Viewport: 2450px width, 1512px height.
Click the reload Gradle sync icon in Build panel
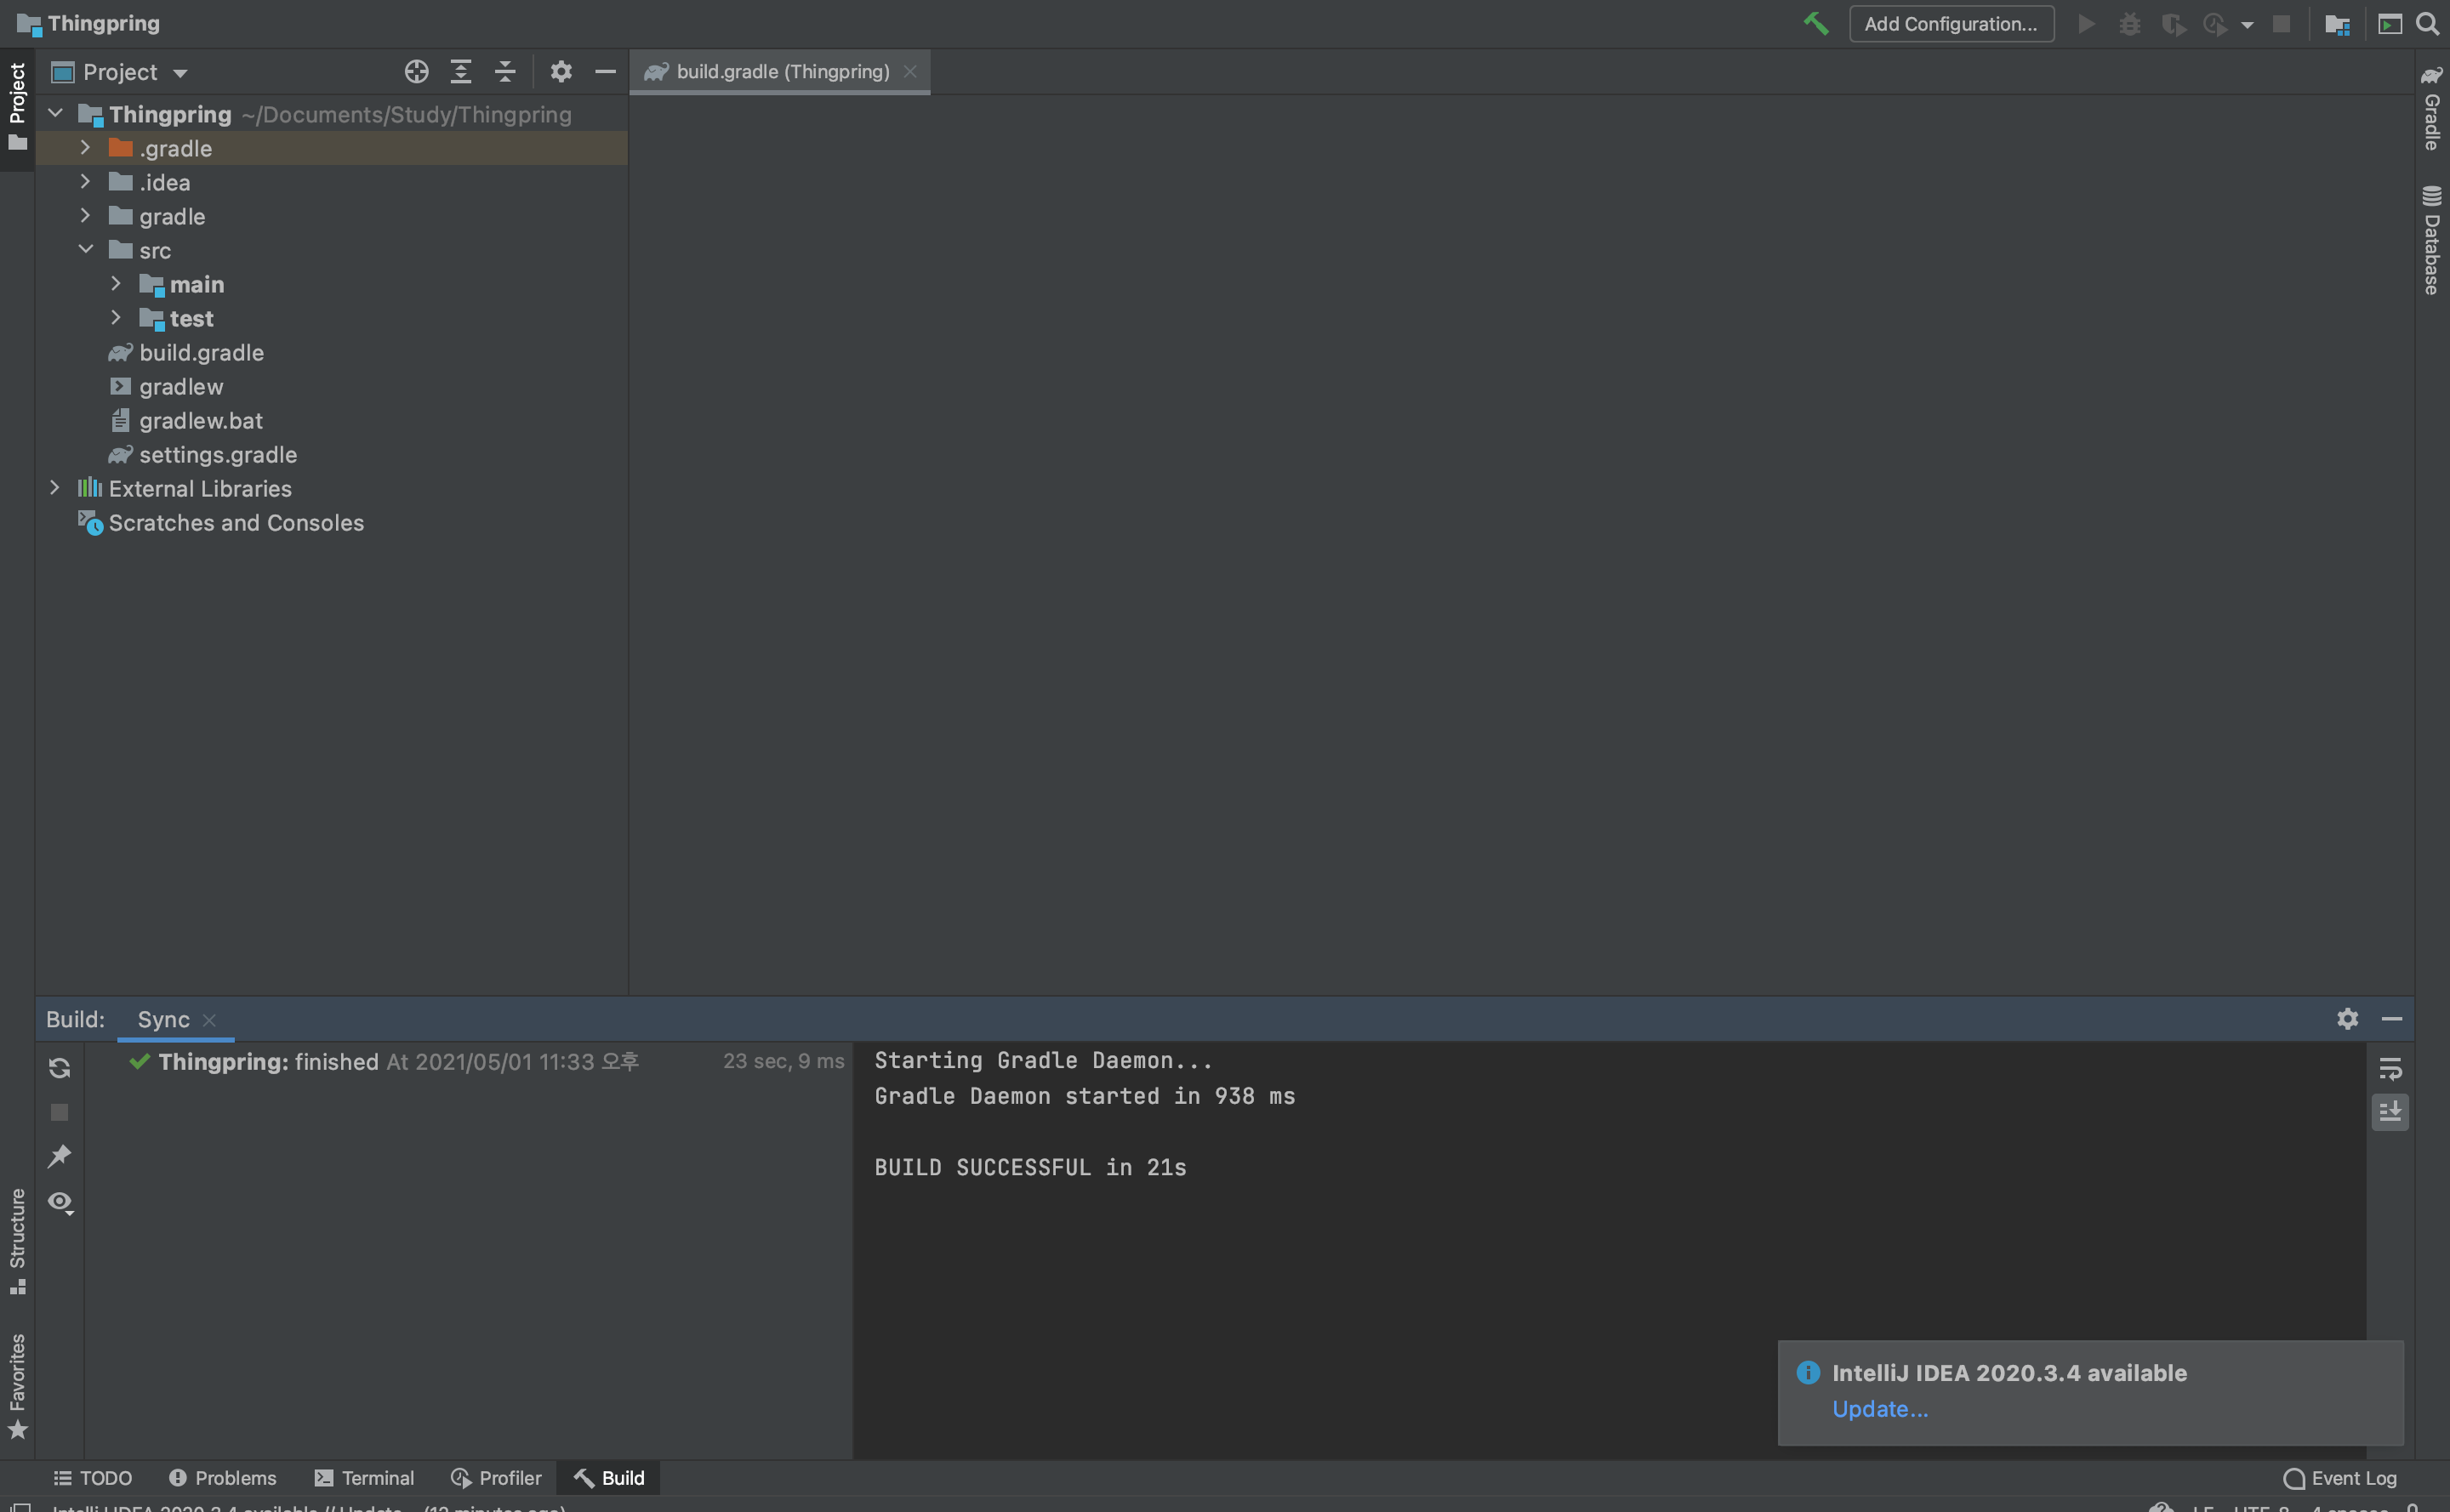click(x=59, y=1068)
